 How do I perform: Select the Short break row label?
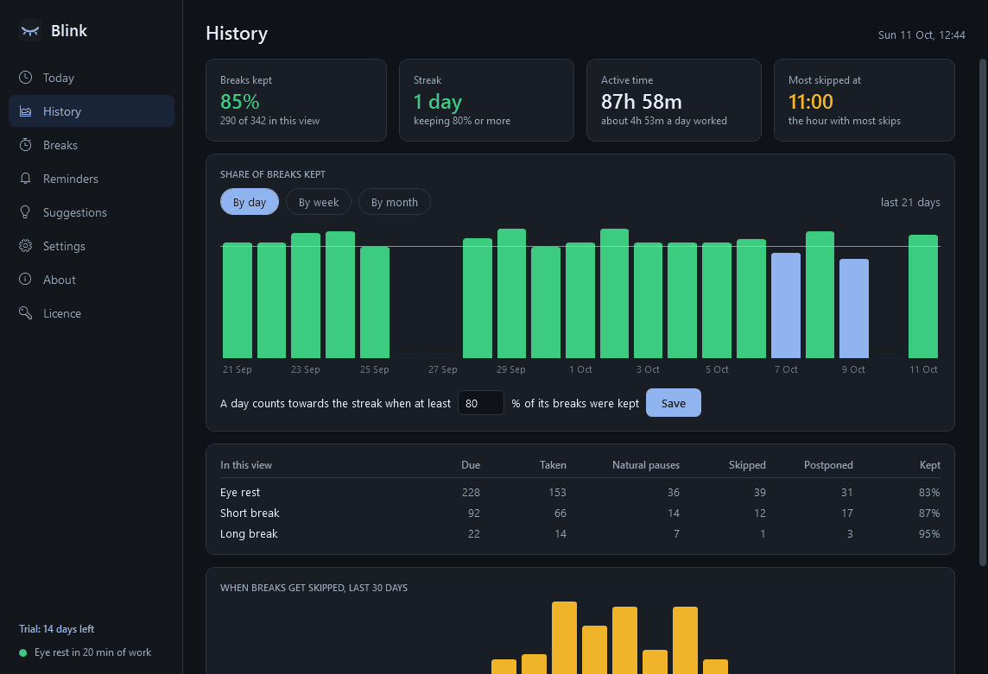tap(250, 513)
